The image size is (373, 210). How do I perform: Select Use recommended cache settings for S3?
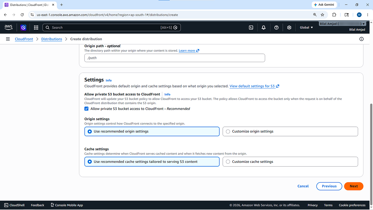[152, 162]
